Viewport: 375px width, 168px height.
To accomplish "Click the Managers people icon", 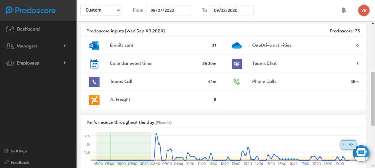I will [10, 46].
